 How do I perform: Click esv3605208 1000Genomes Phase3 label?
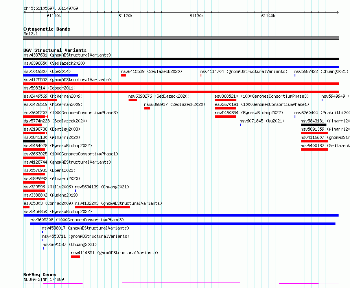coord(77,220)
